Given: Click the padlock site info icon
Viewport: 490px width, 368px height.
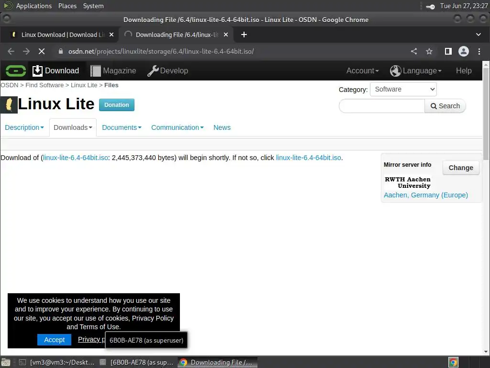Looking at the screenshot, I should [61, 51].
